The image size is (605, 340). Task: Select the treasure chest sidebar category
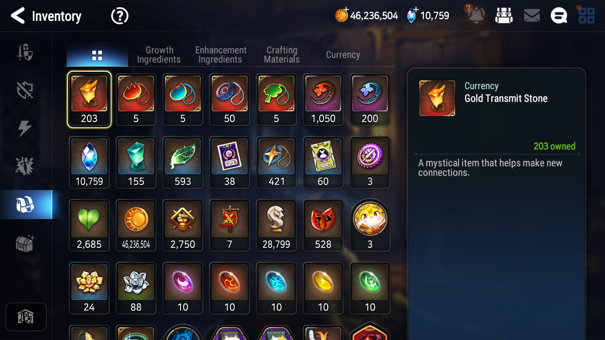tap(25, 243)
